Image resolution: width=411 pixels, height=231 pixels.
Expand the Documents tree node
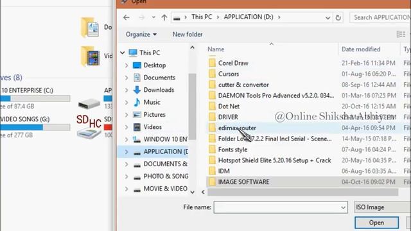click(127, 78)
